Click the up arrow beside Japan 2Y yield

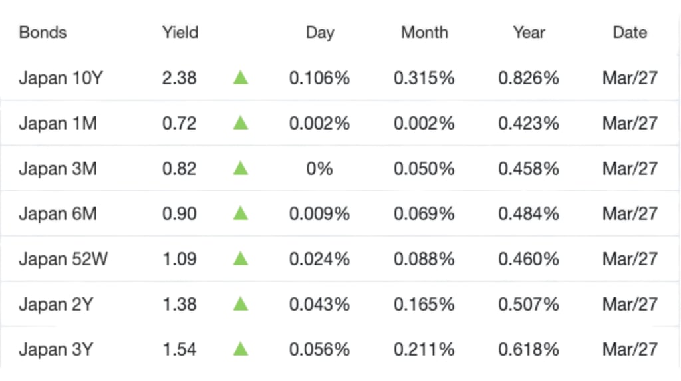pyautogui.click(x=241, y=305)
